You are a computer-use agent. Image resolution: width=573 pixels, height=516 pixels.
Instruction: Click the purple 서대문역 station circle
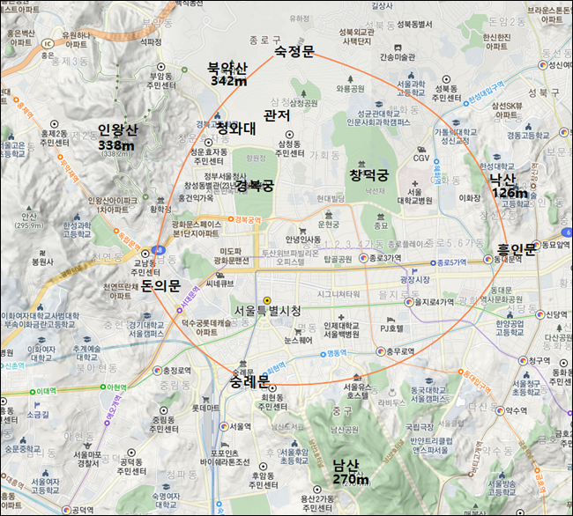(x=179, y=311)
